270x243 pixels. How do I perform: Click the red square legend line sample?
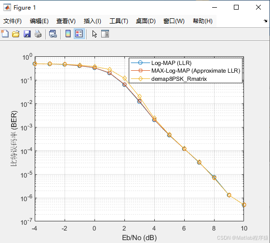point(140,70)
